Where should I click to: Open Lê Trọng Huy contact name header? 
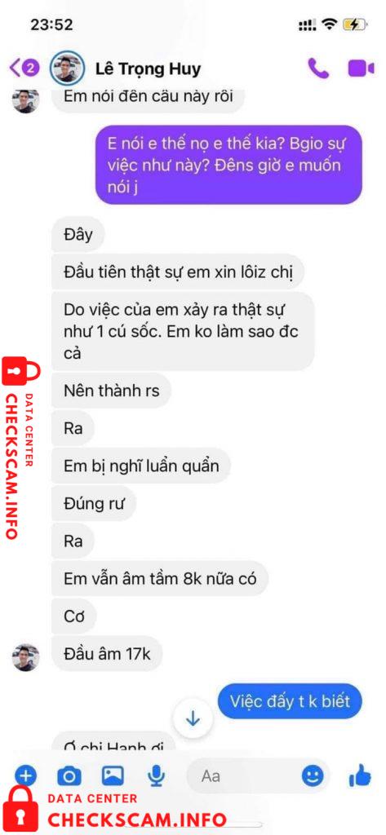pos(149,68)
